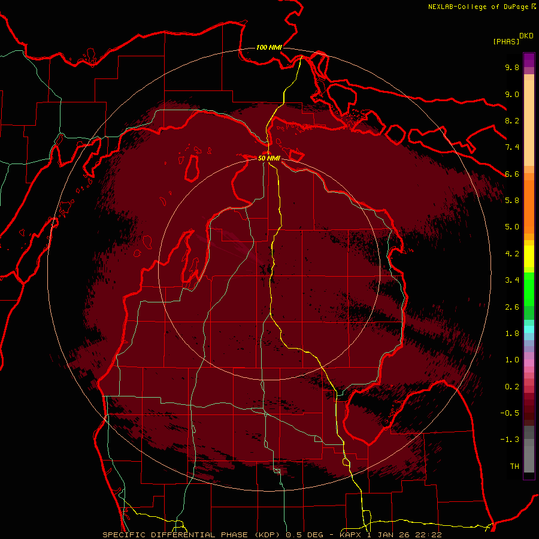Click the 2.6 scale value
The width and height of the screenshot is (539, 539).
(x=512, y=307)
